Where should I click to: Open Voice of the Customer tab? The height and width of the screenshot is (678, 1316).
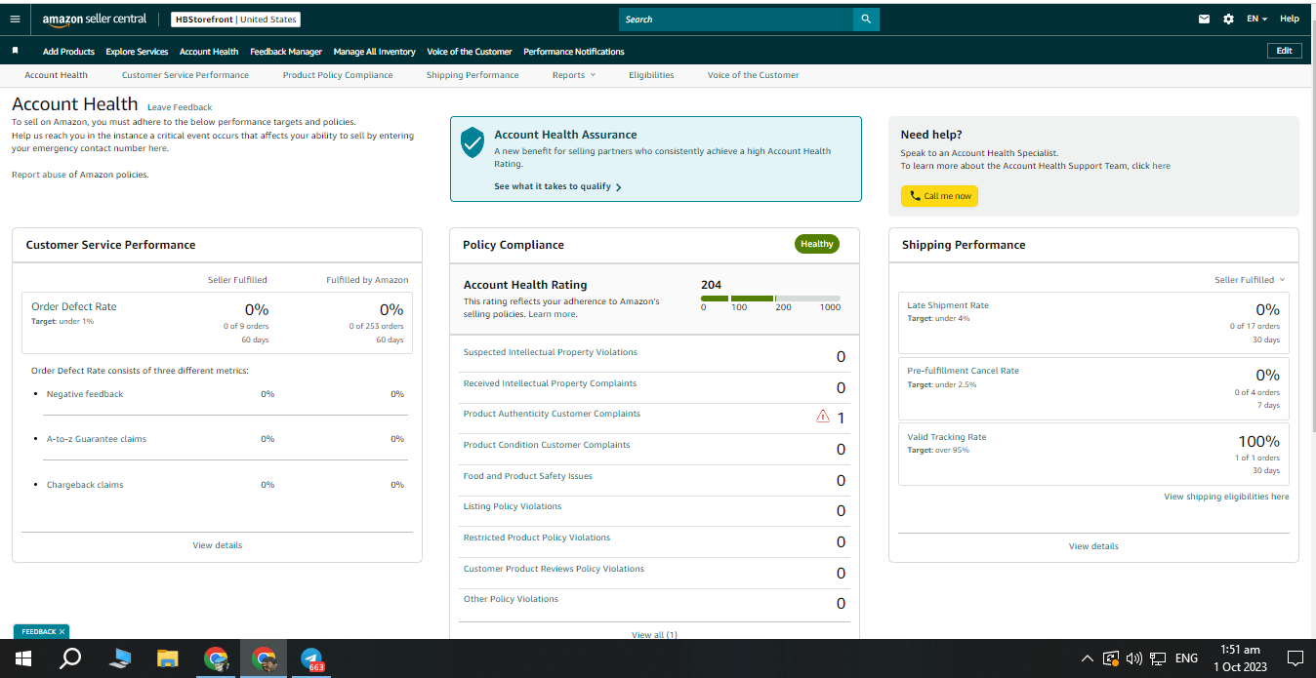[753, 75]
